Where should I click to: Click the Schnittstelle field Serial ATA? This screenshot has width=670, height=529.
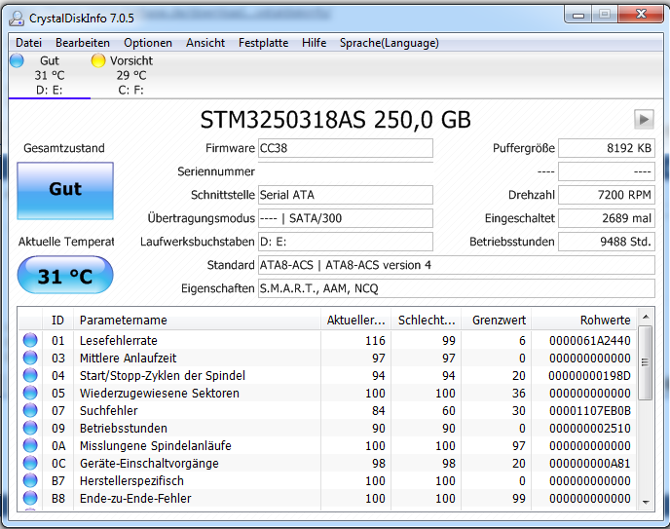[x=346, y=195]
